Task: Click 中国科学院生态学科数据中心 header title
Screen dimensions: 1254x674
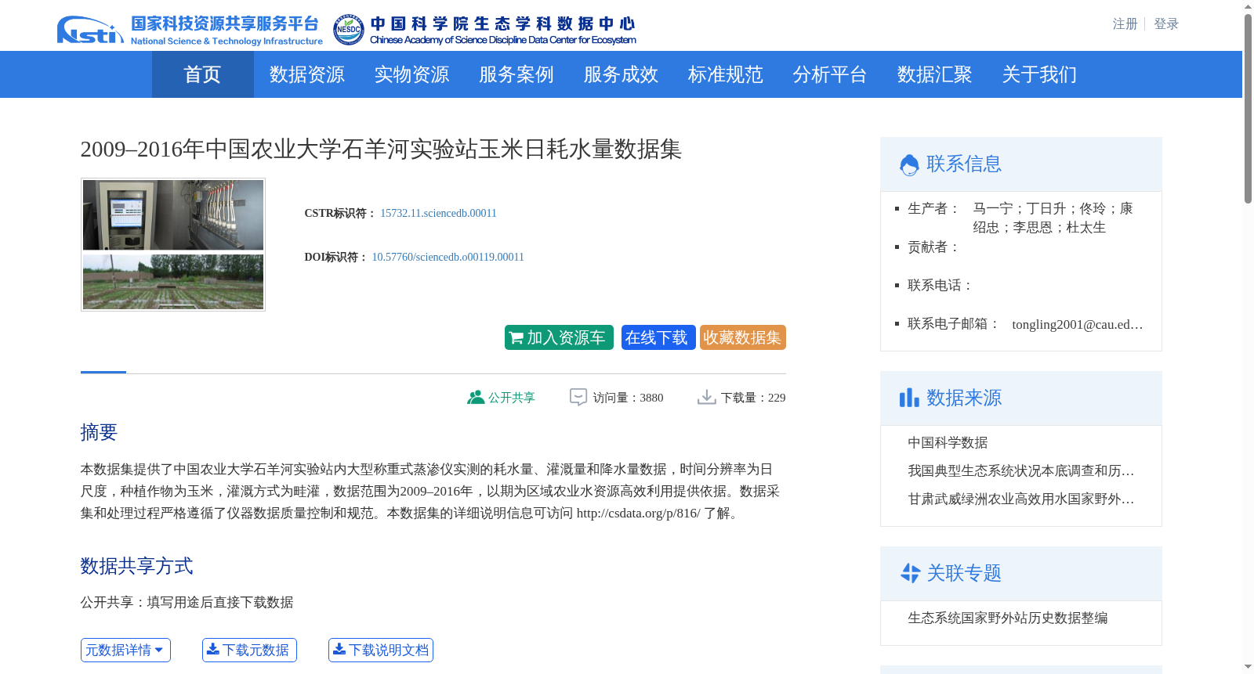Action: (x=503, y=24)
